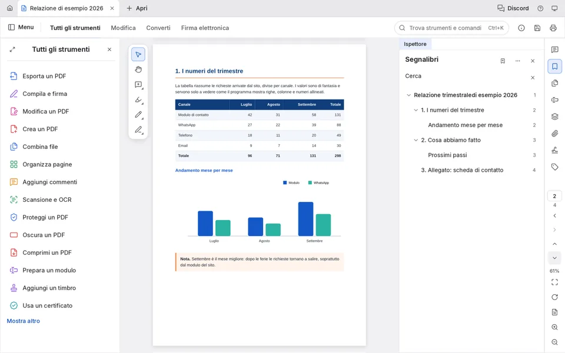Click the search tools and commands field

coord(451,28)
